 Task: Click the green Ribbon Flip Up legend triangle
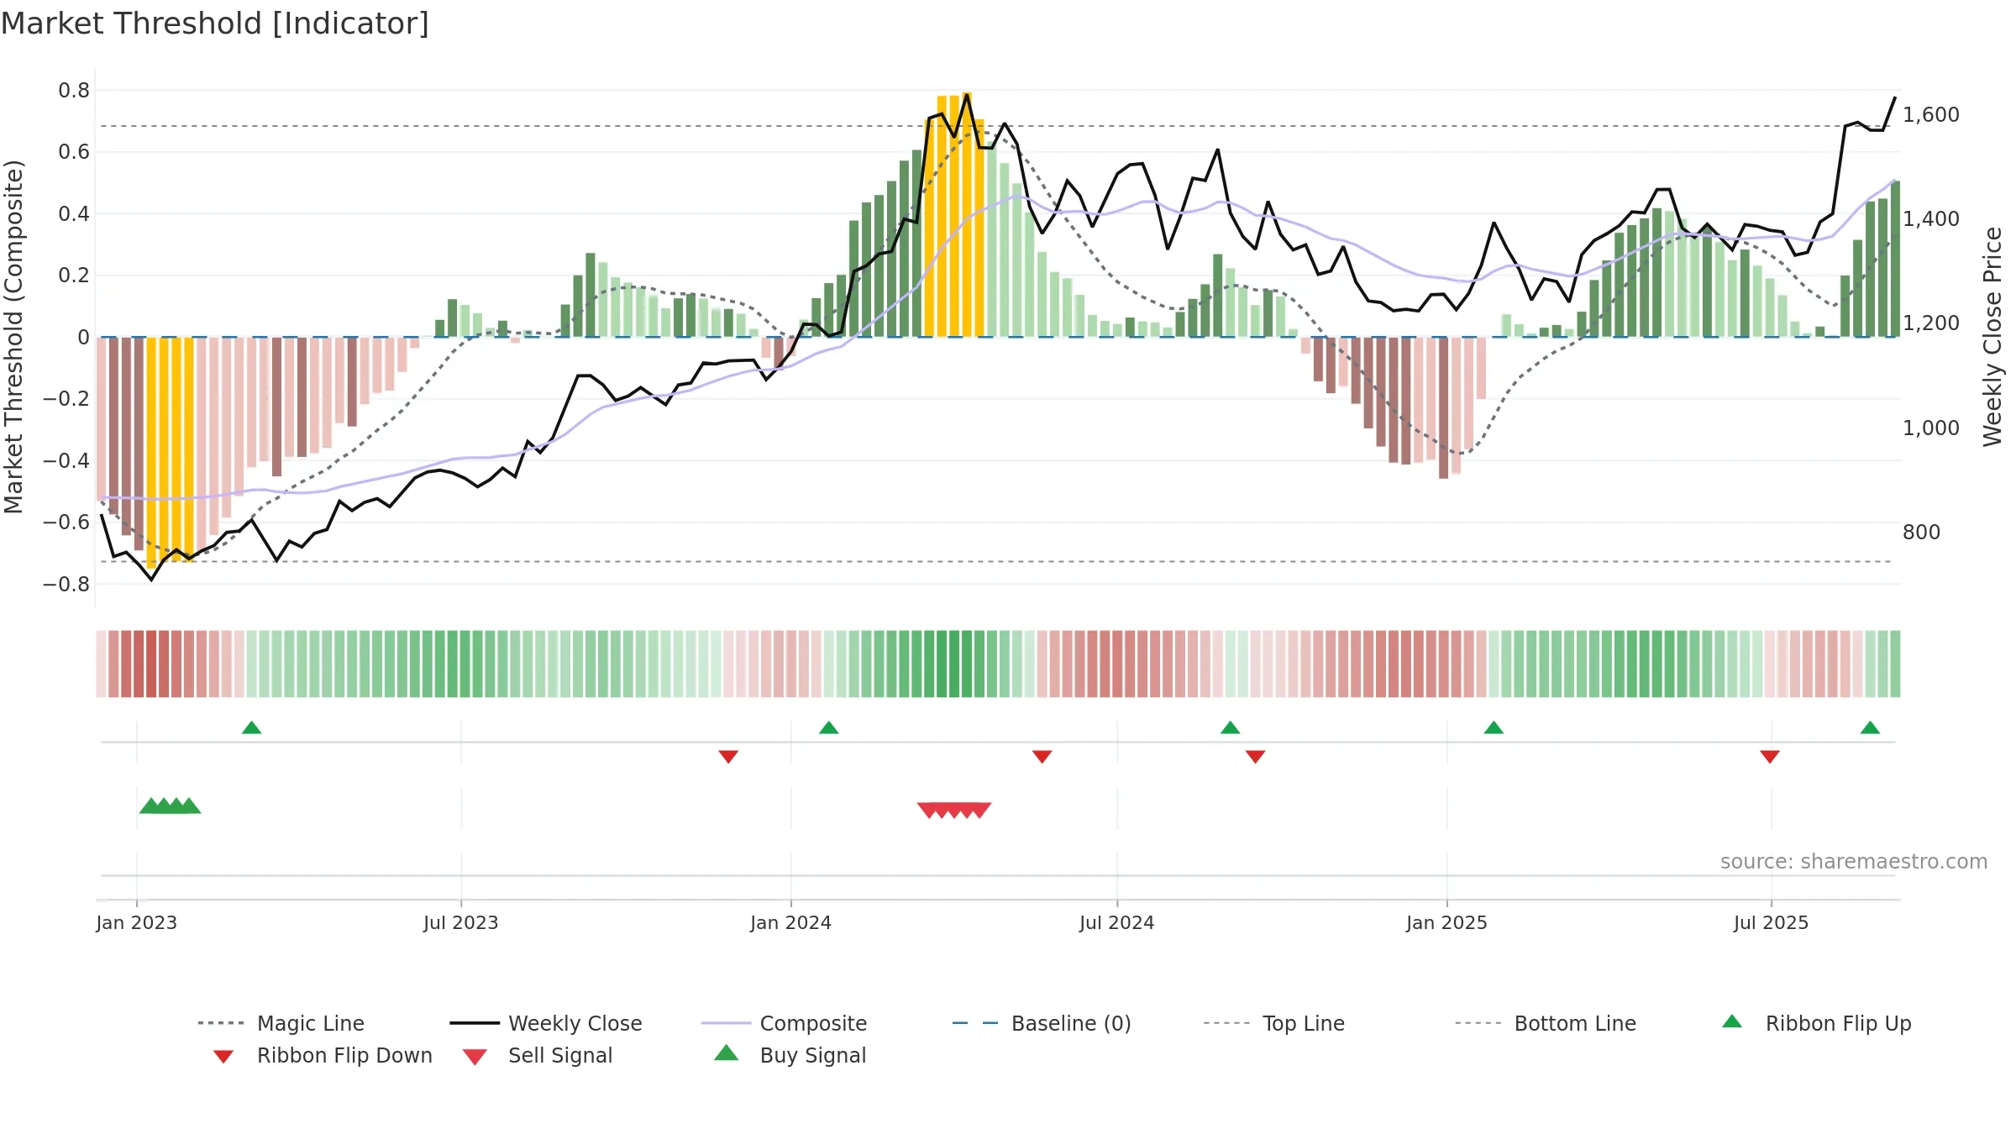(1732, 1021)
